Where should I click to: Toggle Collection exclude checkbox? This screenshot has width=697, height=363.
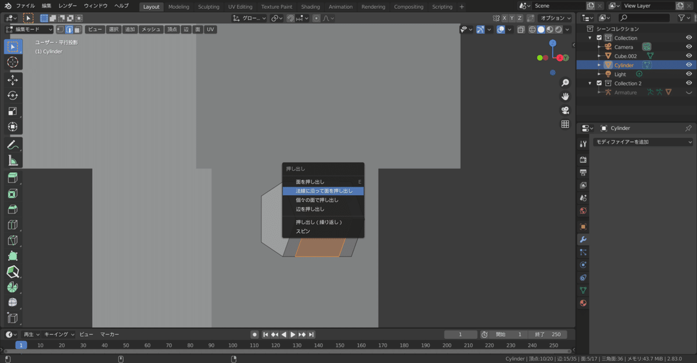pos(599,38)
